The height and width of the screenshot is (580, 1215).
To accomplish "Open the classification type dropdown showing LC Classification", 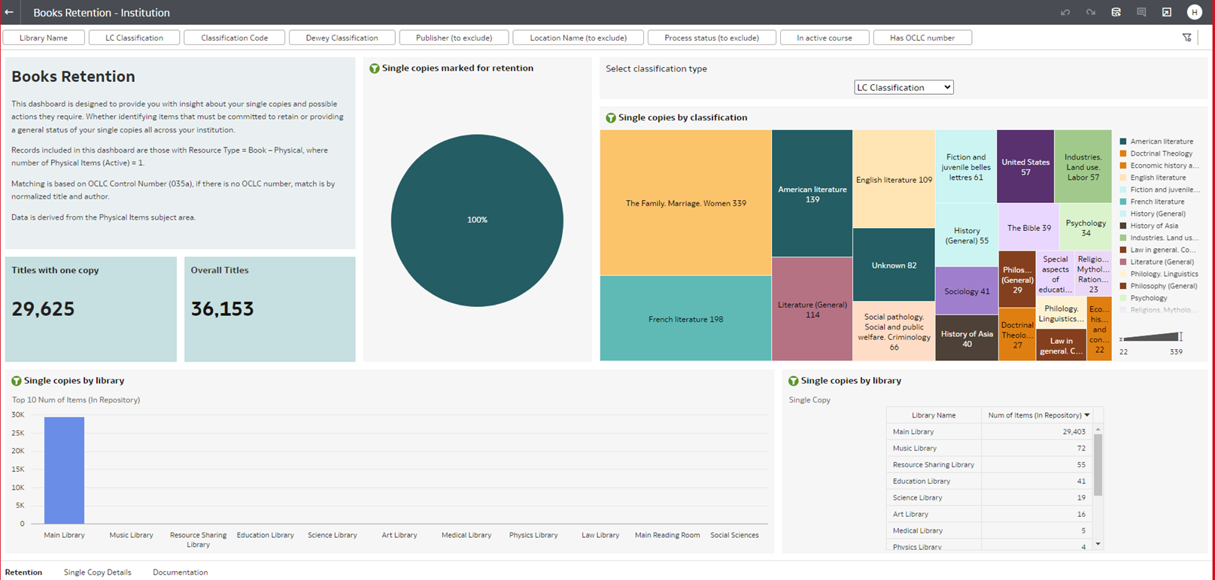I will pos(904,87).
